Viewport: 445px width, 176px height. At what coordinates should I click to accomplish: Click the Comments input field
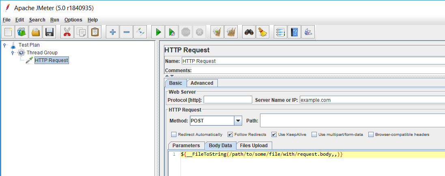[x=318, y=71]
